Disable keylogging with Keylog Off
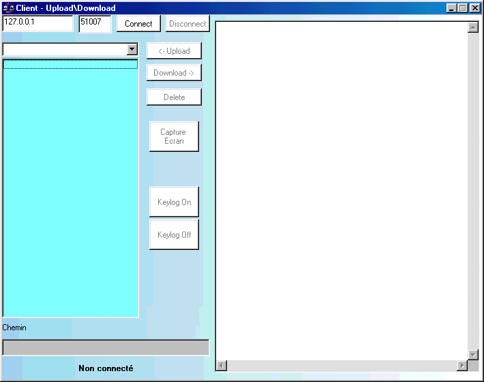 click(174, 235)
